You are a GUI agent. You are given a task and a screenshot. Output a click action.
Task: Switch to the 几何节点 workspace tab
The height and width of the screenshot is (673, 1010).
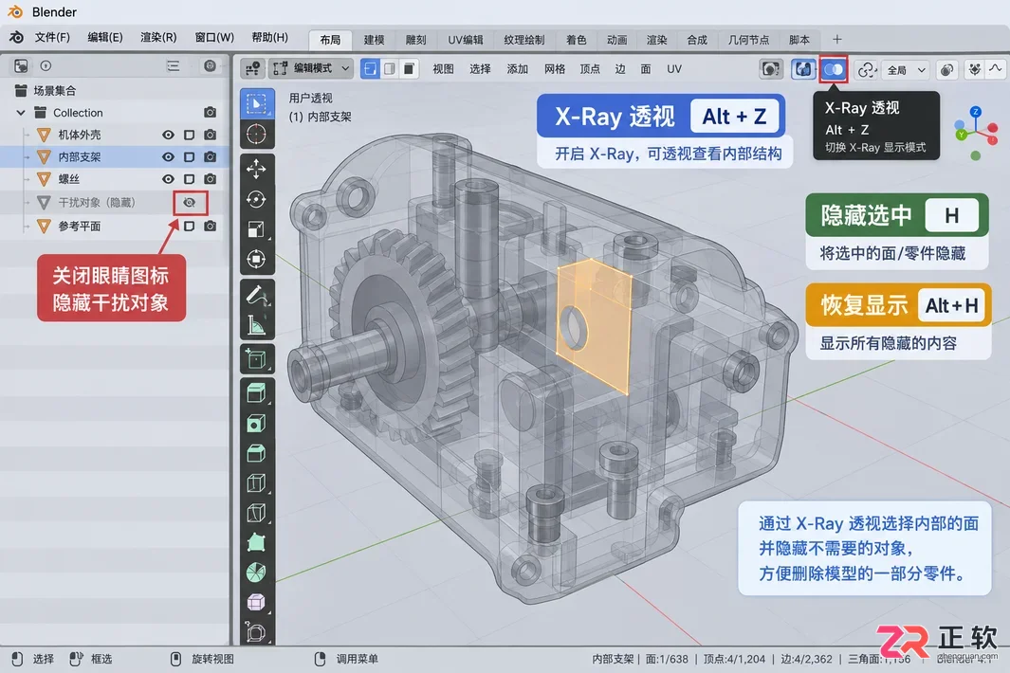pyautogui.click(x=748, y=40)
